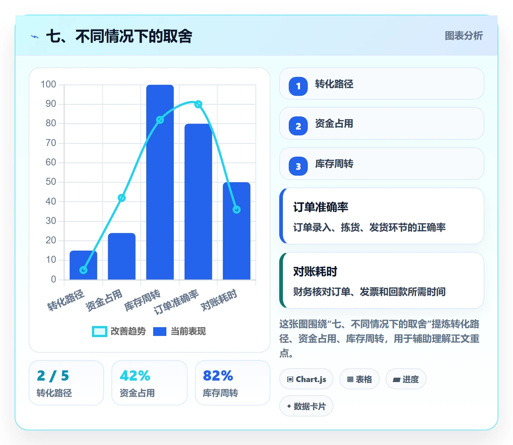This screenshot has width=513, height=445.
Task: Click the description 订单录入、拣货、发货环节的正确率
Action: point(369,227)
